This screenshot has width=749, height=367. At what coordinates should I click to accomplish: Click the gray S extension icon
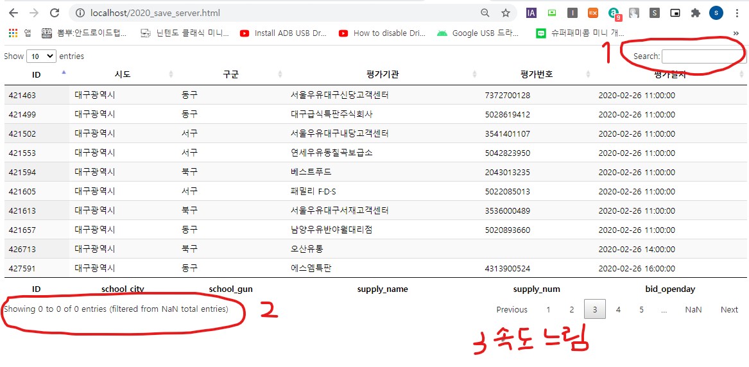pyautogui.click(x=655, y=13)
